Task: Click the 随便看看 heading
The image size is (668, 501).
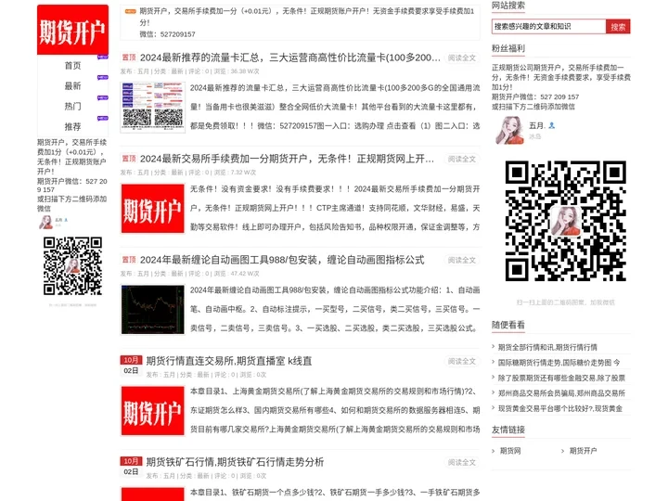Action: (x=508, y=325)
